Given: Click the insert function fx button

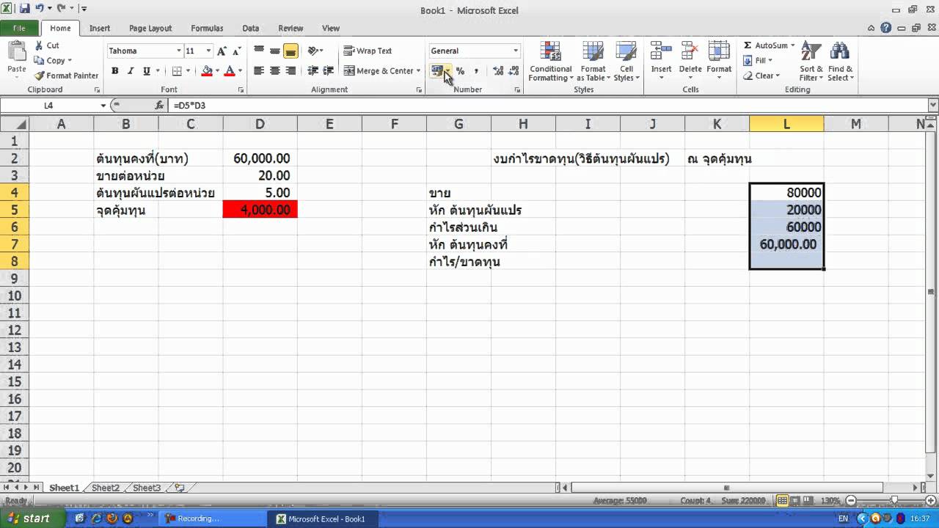Looking at the screenshot, I should pos(159,106).
